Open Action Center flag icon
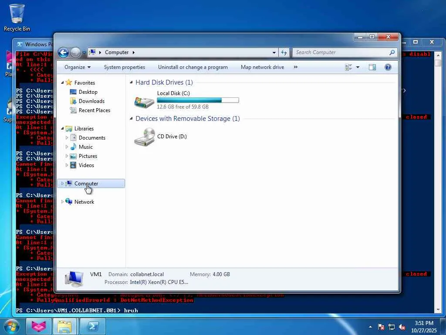 pos(381,327)
